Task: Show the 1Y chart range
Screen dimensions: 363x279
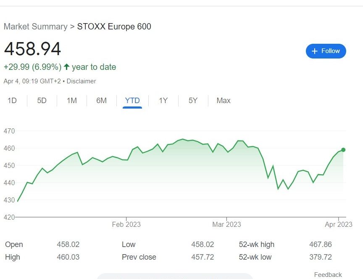Action: click(x=163, y=101)
